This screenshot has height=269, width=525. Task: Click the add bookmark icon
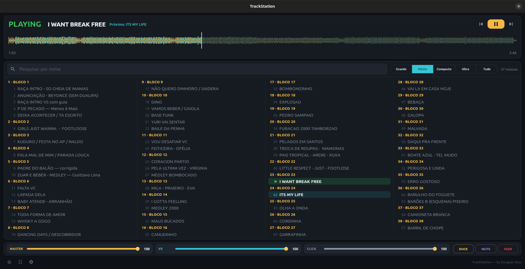(x=20, y=262)
